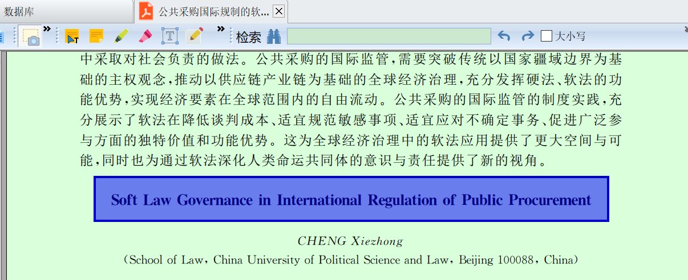Expand overflow chevron after pencil tool
688x280 pixels.
(x=220, y=28)
